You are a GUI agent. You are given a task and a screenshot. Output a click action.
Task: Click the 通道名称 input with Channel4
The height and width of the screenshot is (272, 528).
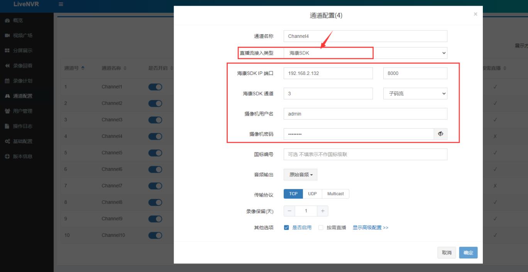click(365, 36)
